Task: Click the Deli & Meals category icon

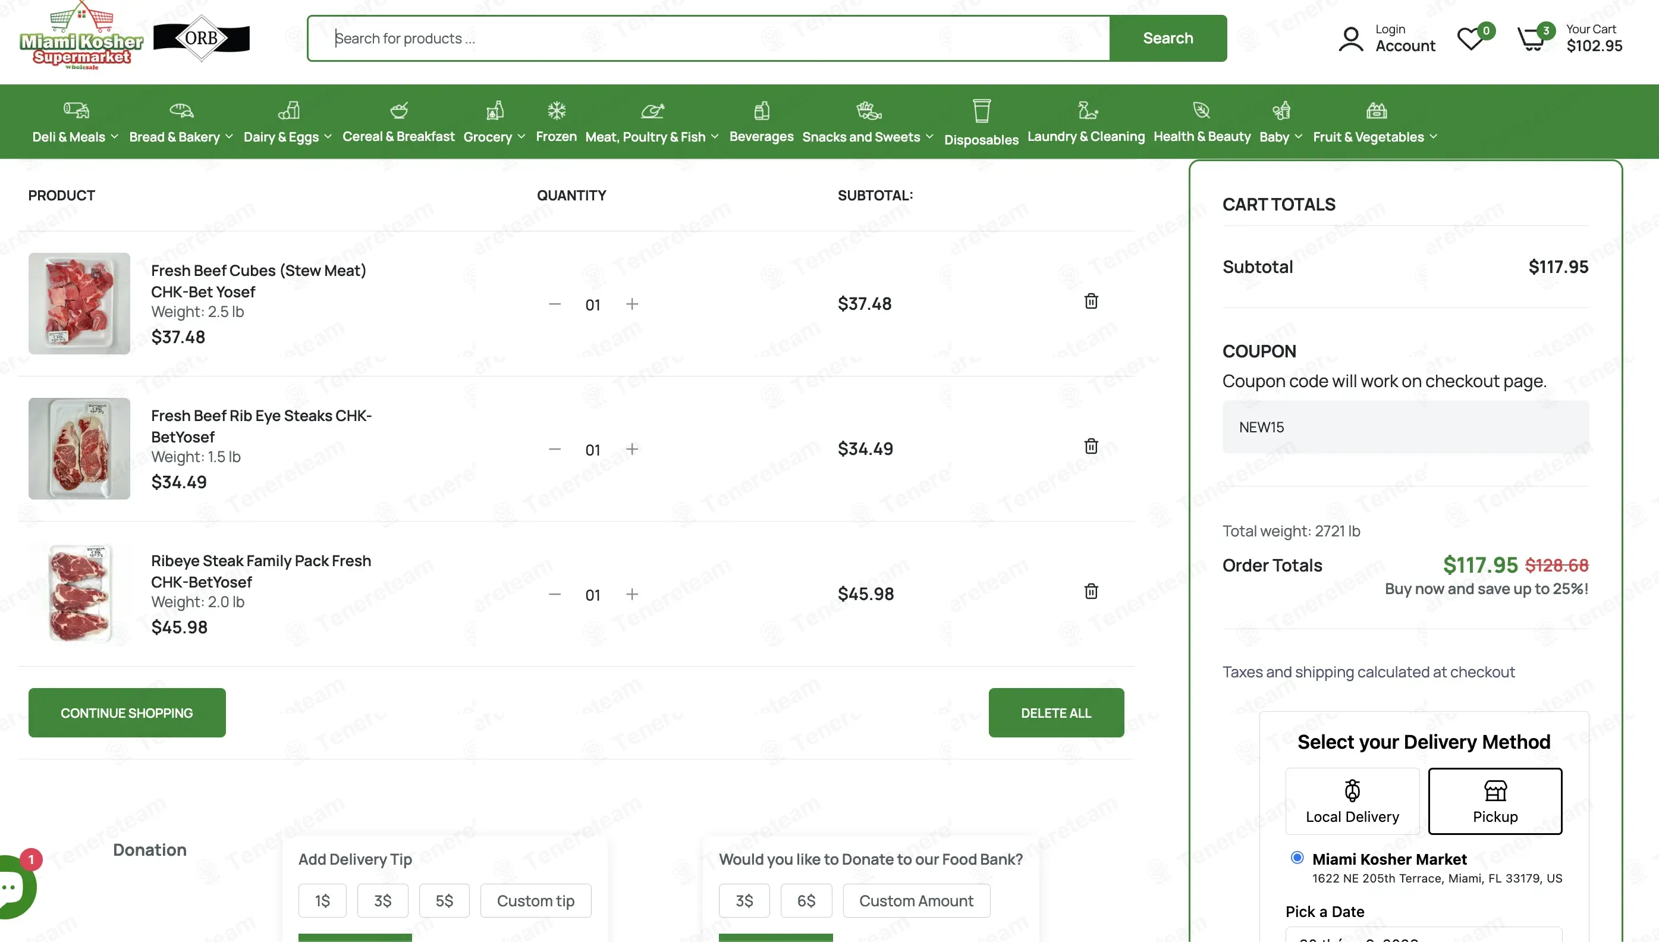Action: tap(76, 110)
